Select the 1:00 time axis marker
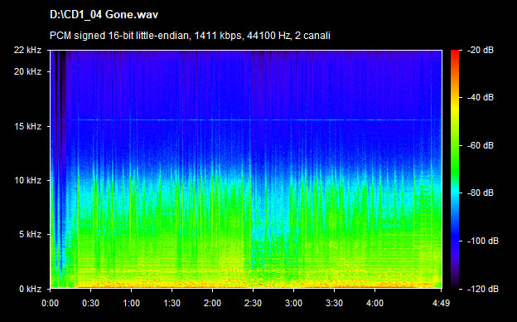The height and width of the screenshot is (322, 517). coord(131,303)
